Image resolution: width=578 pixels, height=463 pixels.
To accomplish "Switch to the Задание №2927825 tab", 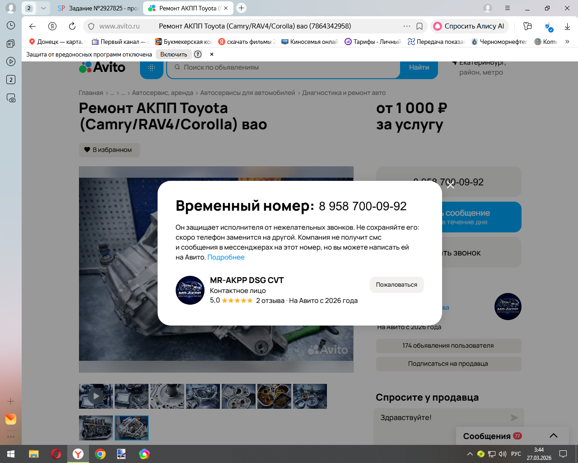I will (x=98, y=8).
